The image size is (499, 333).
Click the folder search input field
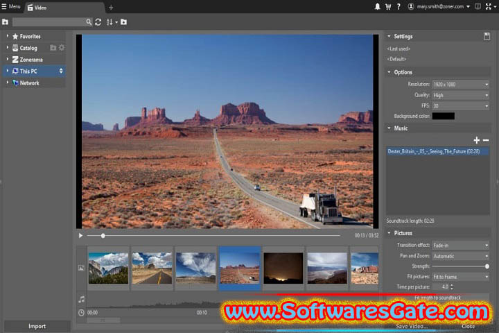tap(49, 22)
